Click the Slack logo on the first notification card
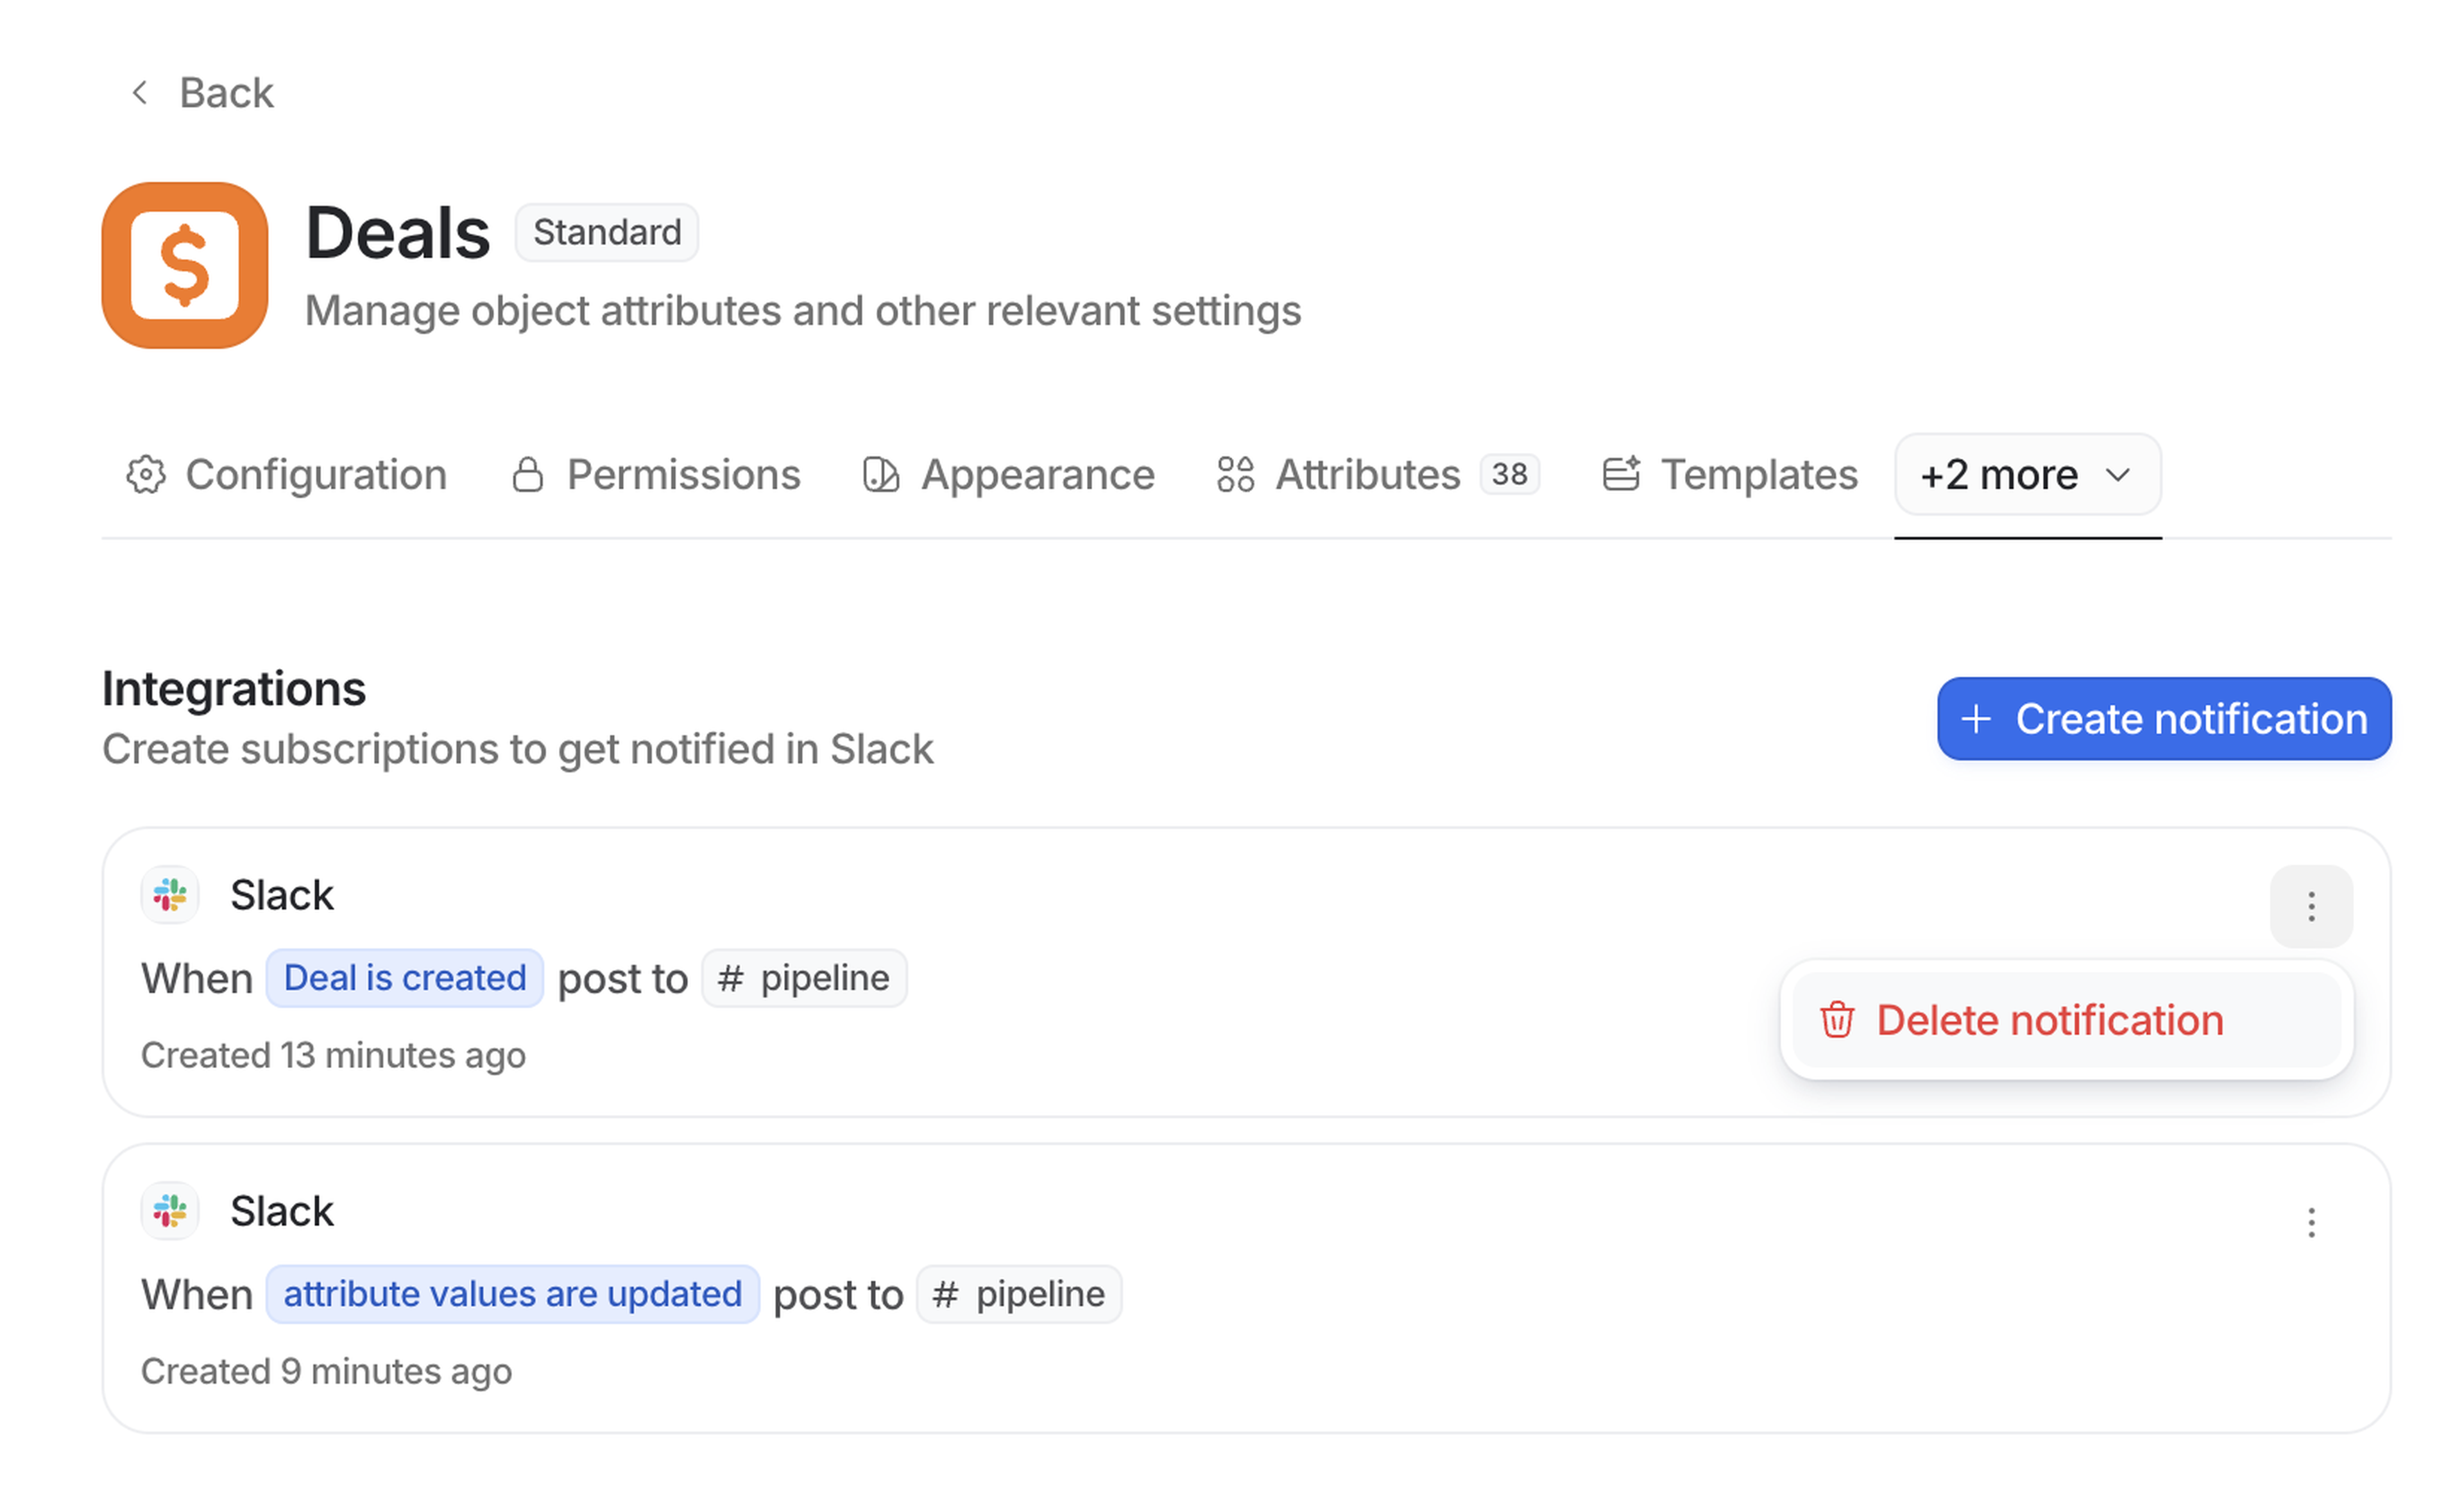Viewport: 2464px width, 1512px height. [170, 895]
